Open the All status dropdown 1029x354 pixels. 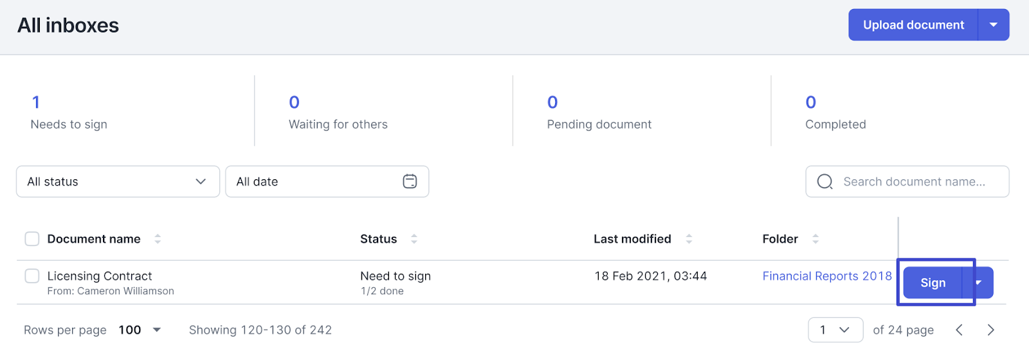click(x=118, y=182)
